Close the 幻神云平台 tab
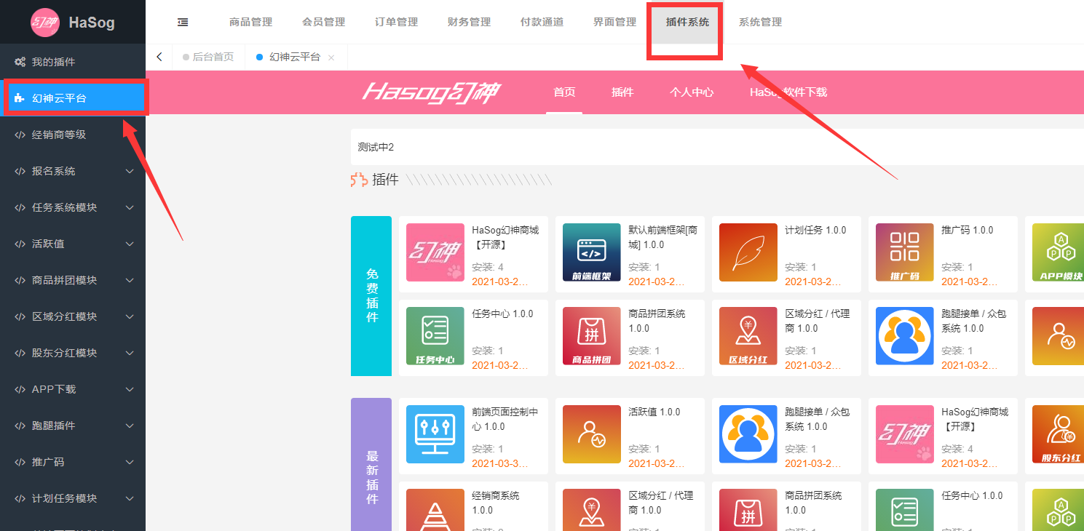 [x=331, y=57]
